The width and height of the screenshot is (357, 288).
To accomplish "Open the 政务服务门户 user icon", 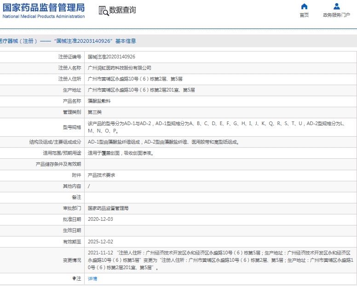I will 336,6.
